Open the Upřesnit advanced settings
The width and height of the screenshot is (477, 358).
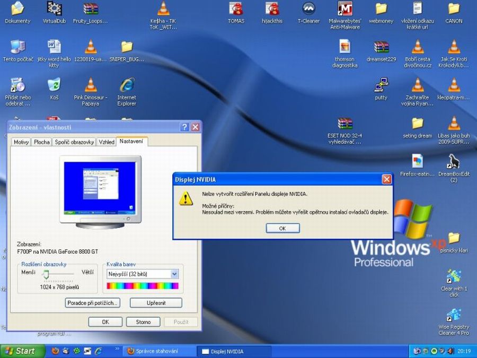156,303
